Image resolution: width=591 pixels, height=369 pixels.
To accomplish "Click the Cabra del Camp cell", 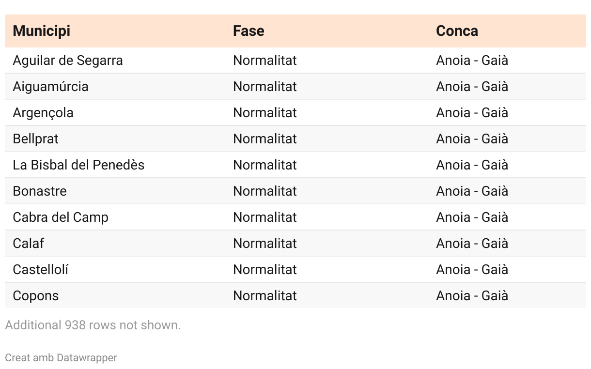I will (x=61, y=217).
